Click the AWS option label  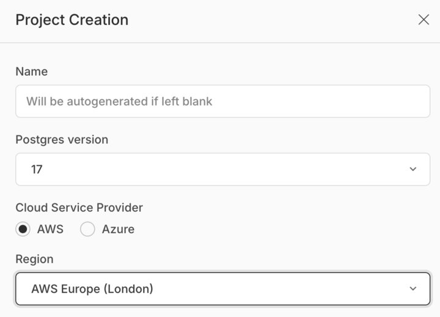tap(50, 229)
